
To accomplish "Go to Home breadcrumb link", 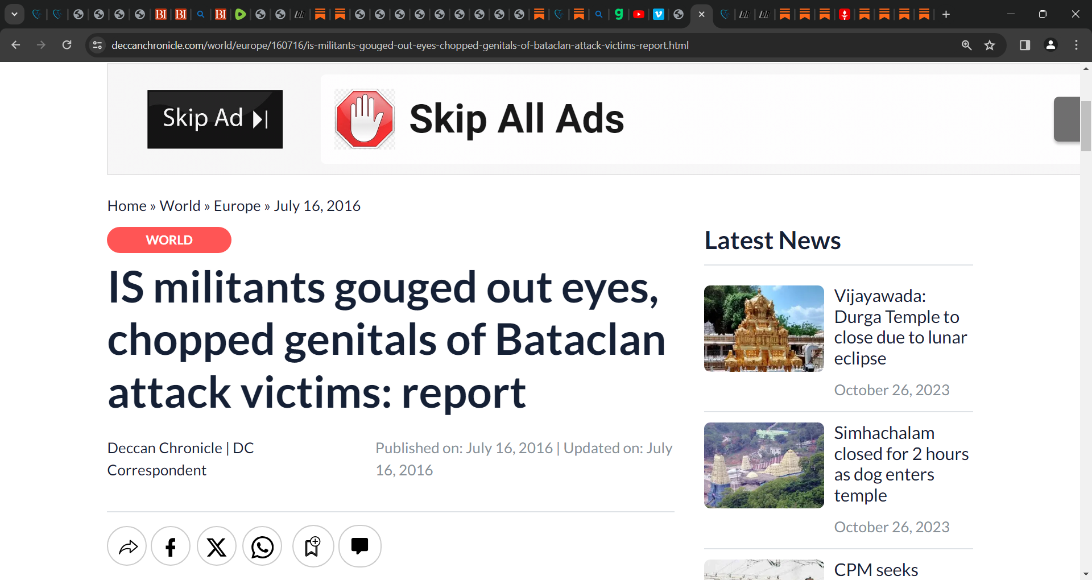I will pos(127,206).
